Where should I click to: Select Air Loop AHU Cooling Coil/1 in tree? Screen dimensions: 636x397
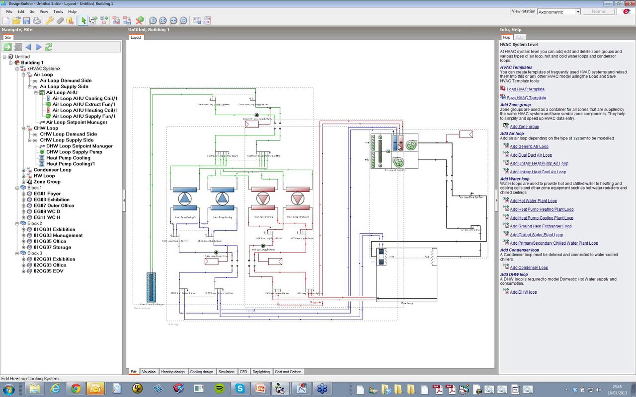pos(85,98)
